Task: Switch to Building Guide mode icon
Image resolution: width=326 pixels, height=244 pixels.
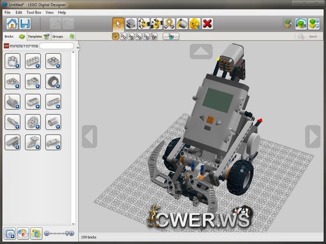Action: (x=314, y=24)
